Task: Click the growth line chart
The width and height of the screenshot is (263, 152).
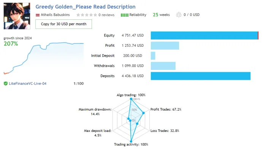Action: point(44,58)
